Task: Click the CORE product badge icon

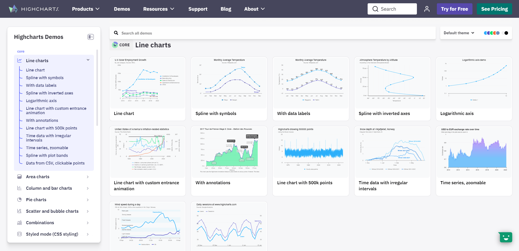Action: [115, 45]
